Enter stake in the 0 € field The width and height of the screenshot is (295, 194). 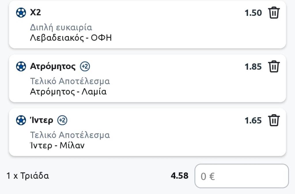[241, 176]
